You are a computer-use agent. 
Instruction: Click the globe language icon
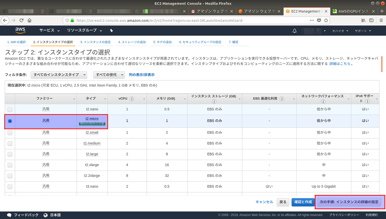46,215
